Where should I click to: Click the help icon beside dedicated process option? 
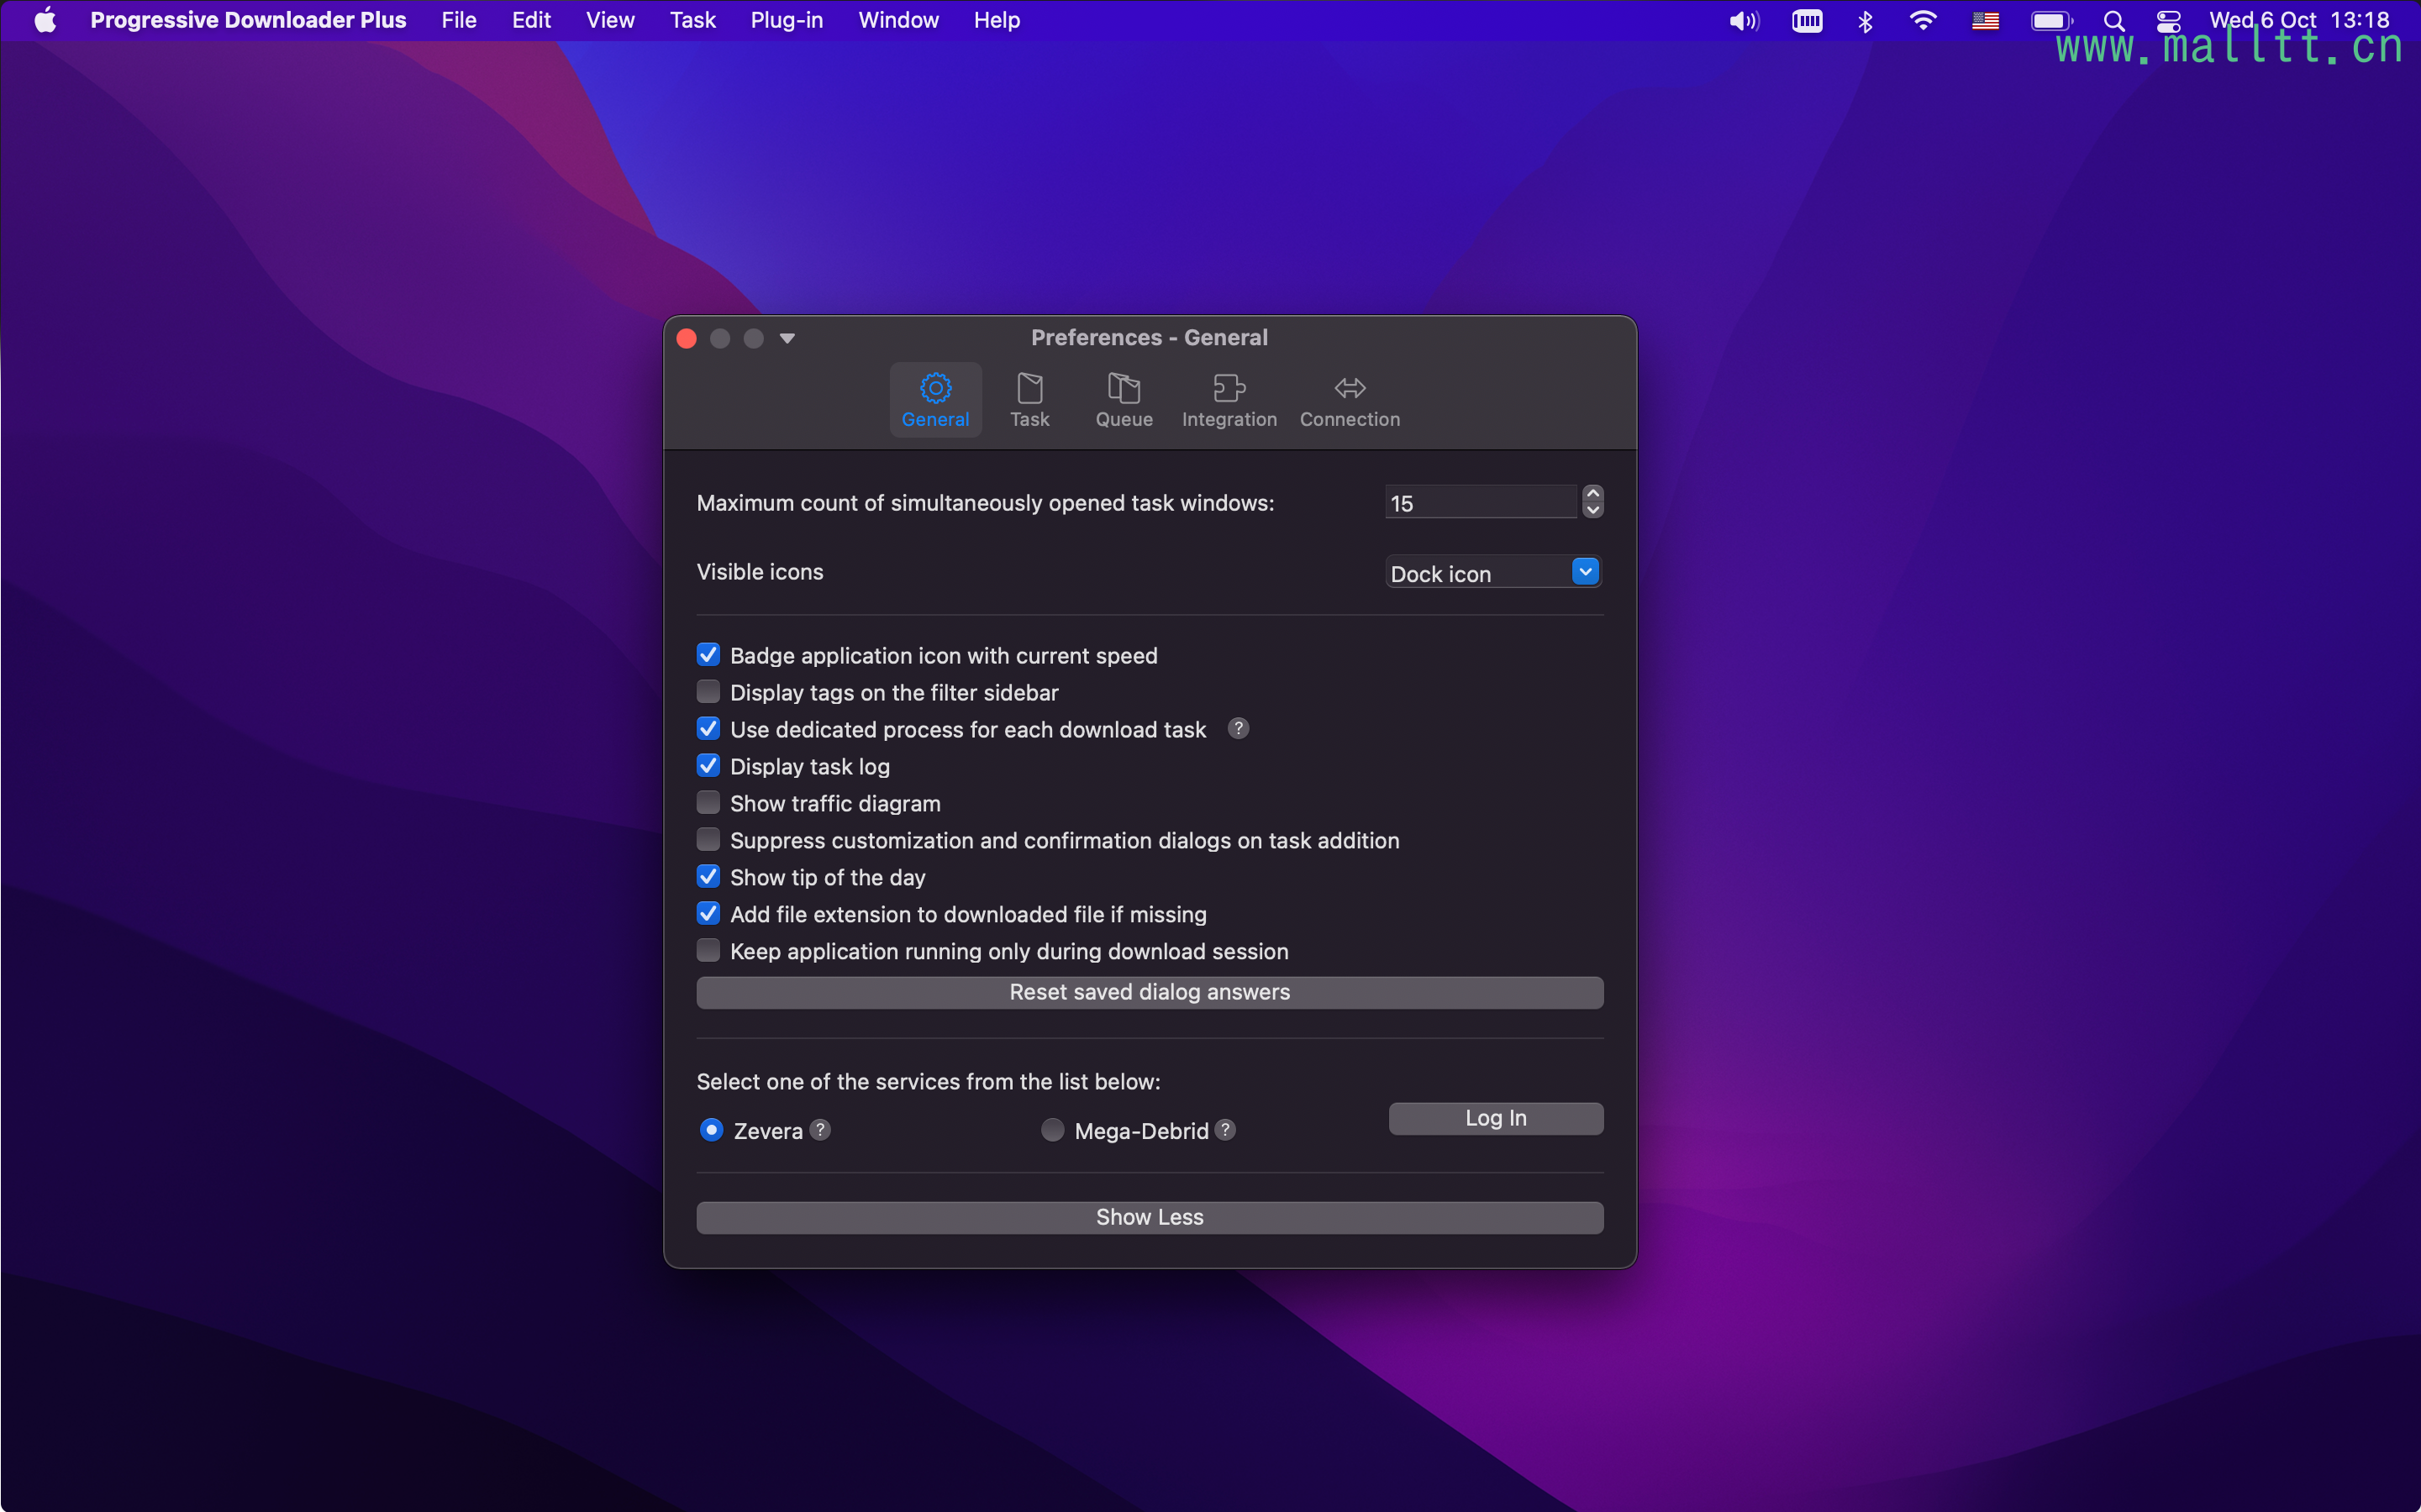(x=1239, y=729)
